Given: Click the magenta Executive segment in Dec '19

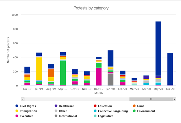Looking at the screenshot, I should coord(99,77).
